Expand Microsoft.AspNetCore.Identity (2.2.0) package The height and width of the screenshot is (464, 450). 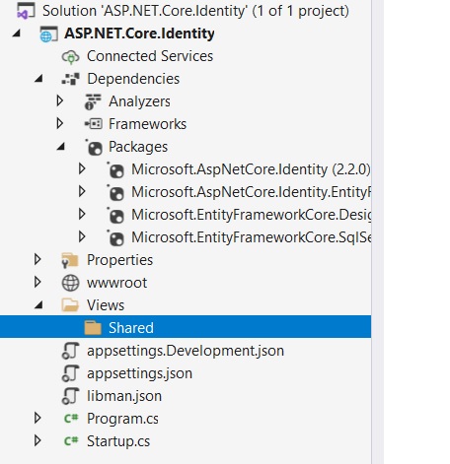pos(82,169)
